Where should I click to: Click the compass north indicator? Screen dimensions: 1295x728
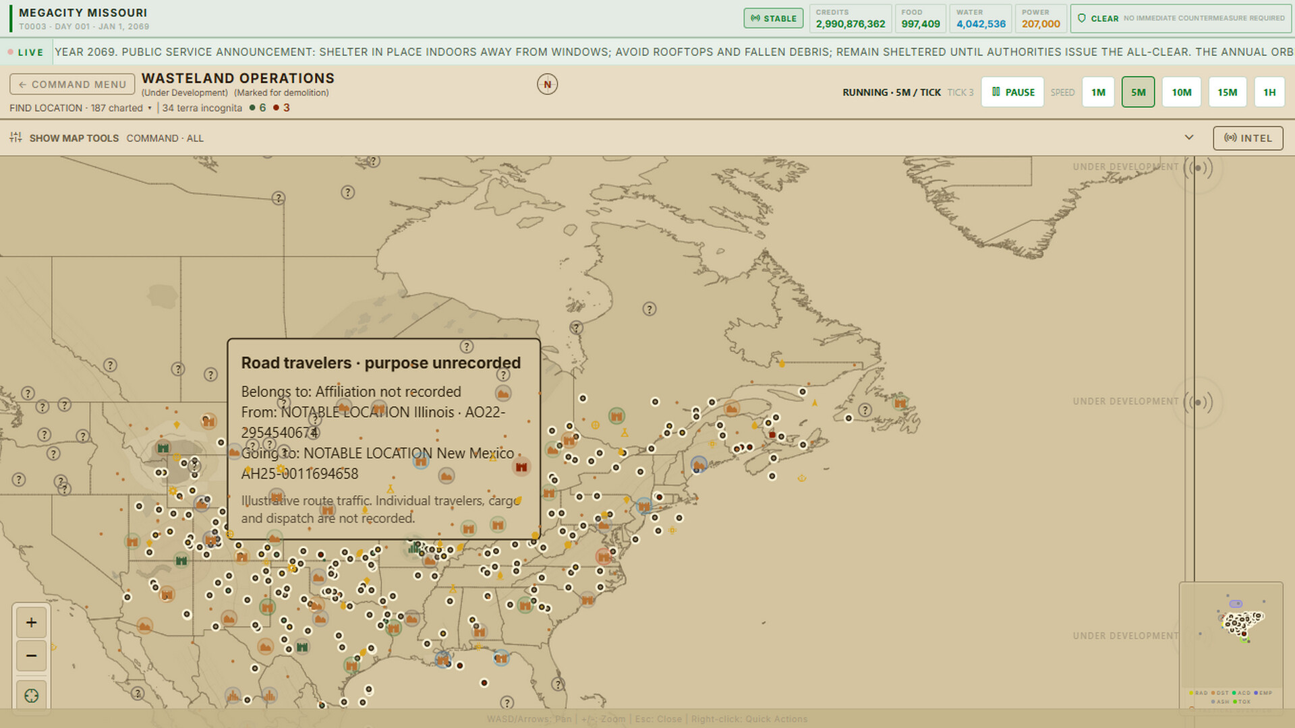pyautogui.click(x=547, y=84)
